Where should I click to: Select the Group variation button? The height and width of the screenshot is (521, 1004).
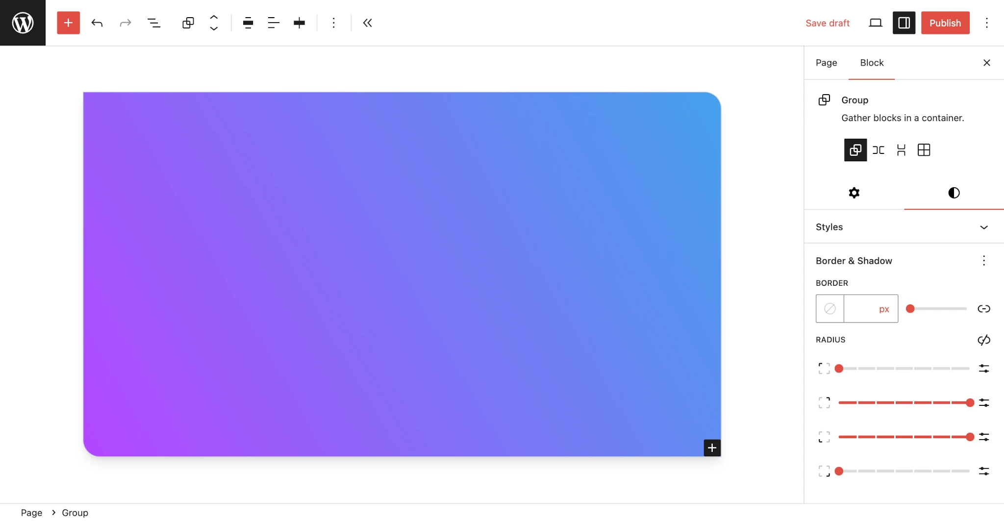855,150
